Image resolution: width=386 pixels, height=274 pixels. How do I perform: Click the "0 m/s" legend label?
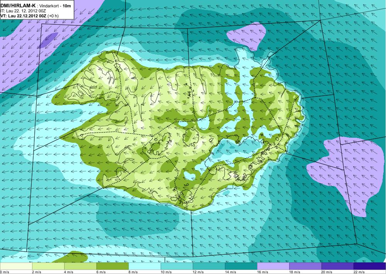click(x=4, y=272)
